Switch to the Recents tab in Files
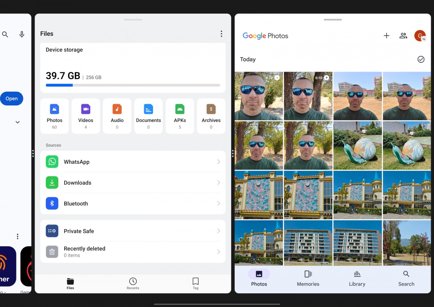 133,283
